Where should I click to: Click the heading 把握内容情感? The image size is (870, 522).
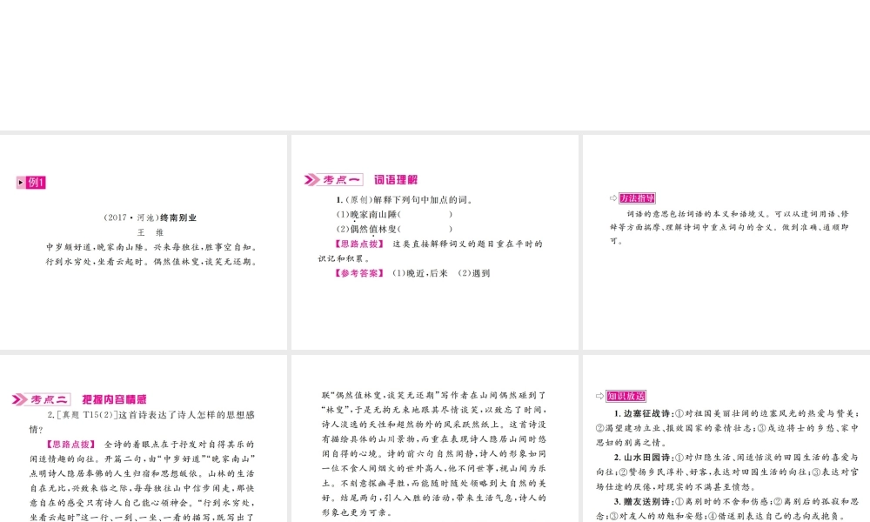(x=114, y=399)
